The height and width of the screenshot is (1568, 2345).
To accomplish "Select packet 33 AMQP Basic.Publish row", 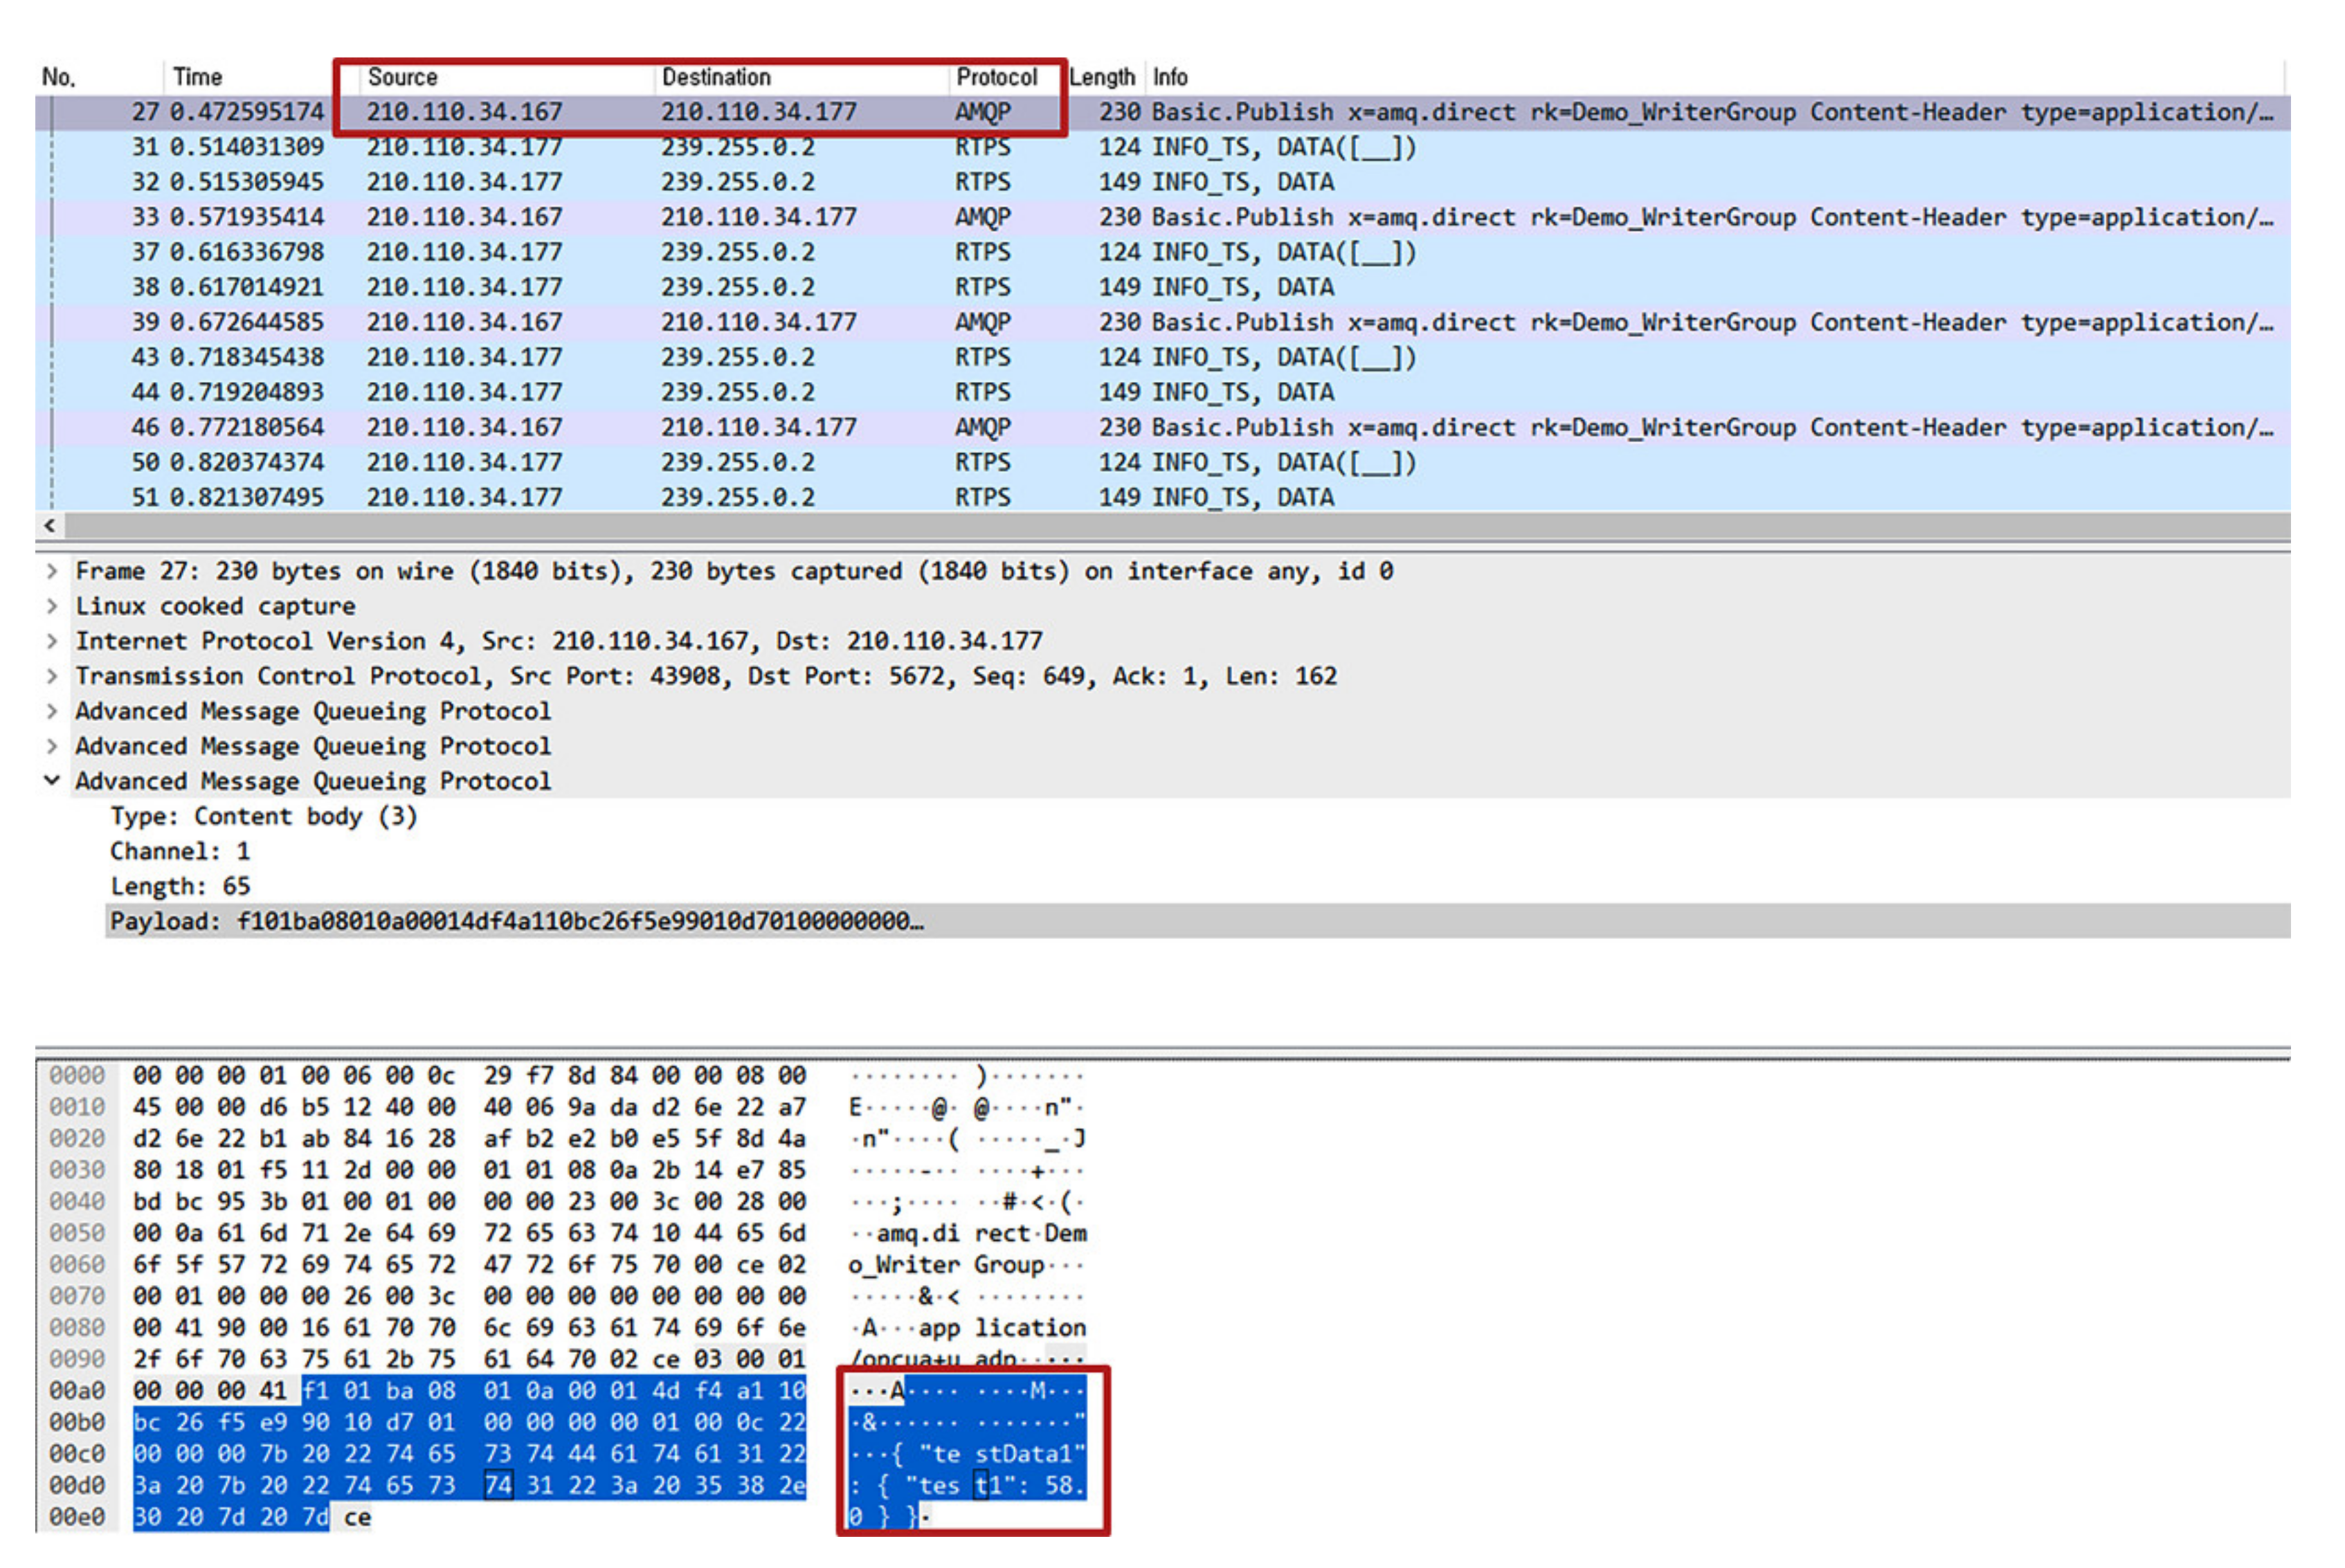I will coord(1162,217).
